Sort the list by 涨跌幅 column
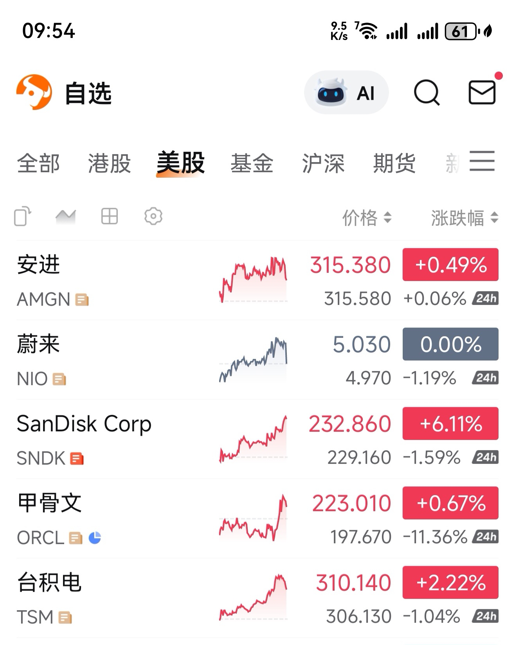This screenshot has width=515, height=645. tap(464, 218)
